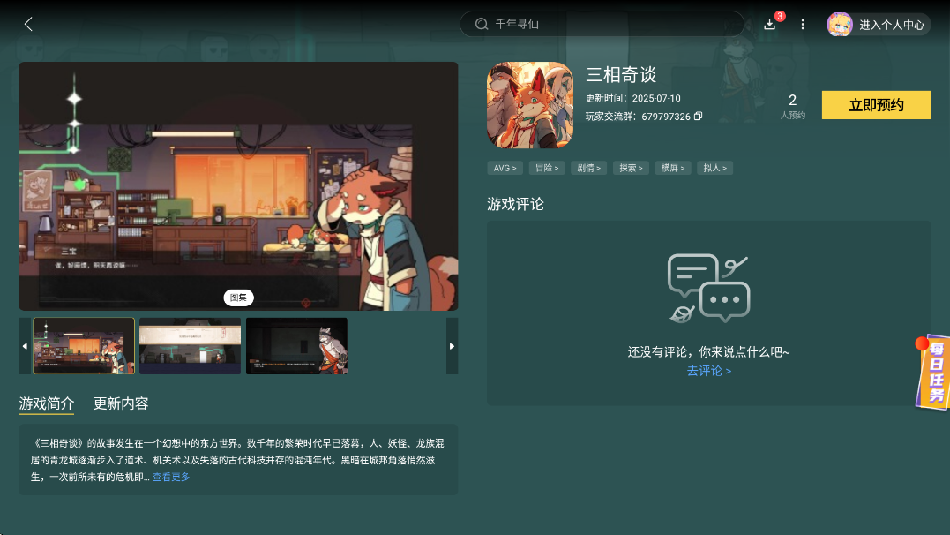The height and width of the screenshot is (535, 950).
Task: Open the 图集 gallery button
Action: coord(239,298)
